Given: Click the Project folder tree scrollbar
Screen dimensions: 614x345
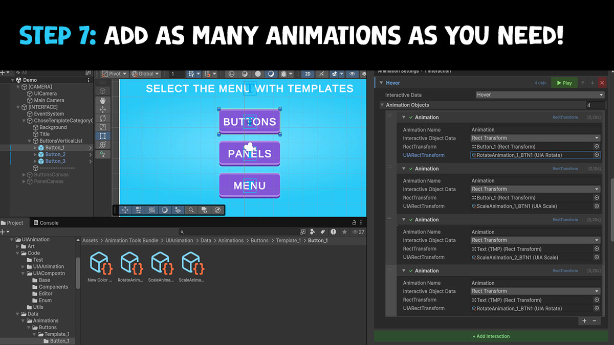Looking at the screenshot, I should pyautogui.click(x=78, y=273).
